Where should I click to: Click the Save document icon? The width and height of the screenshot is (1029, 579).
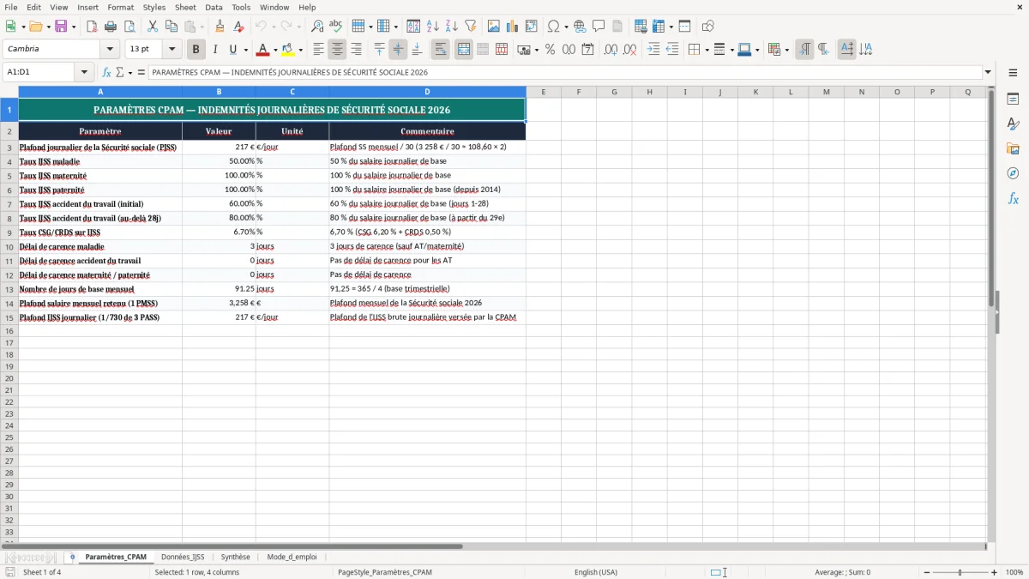(61, 27)
